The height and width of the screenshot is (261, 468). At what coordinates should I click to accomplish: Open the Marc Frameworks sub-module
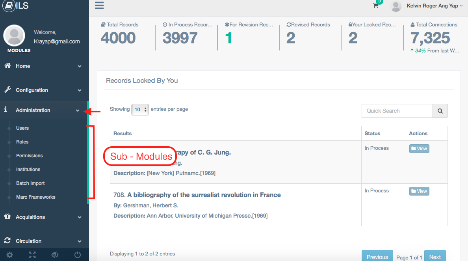click(36, 197)
